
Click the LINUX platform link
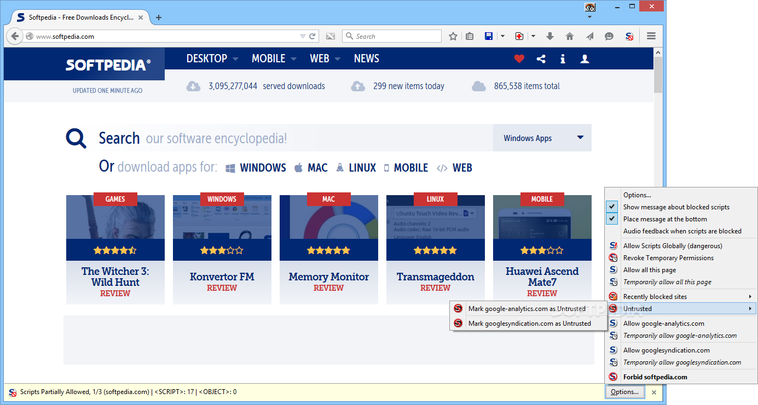click(x=356, y=168)
